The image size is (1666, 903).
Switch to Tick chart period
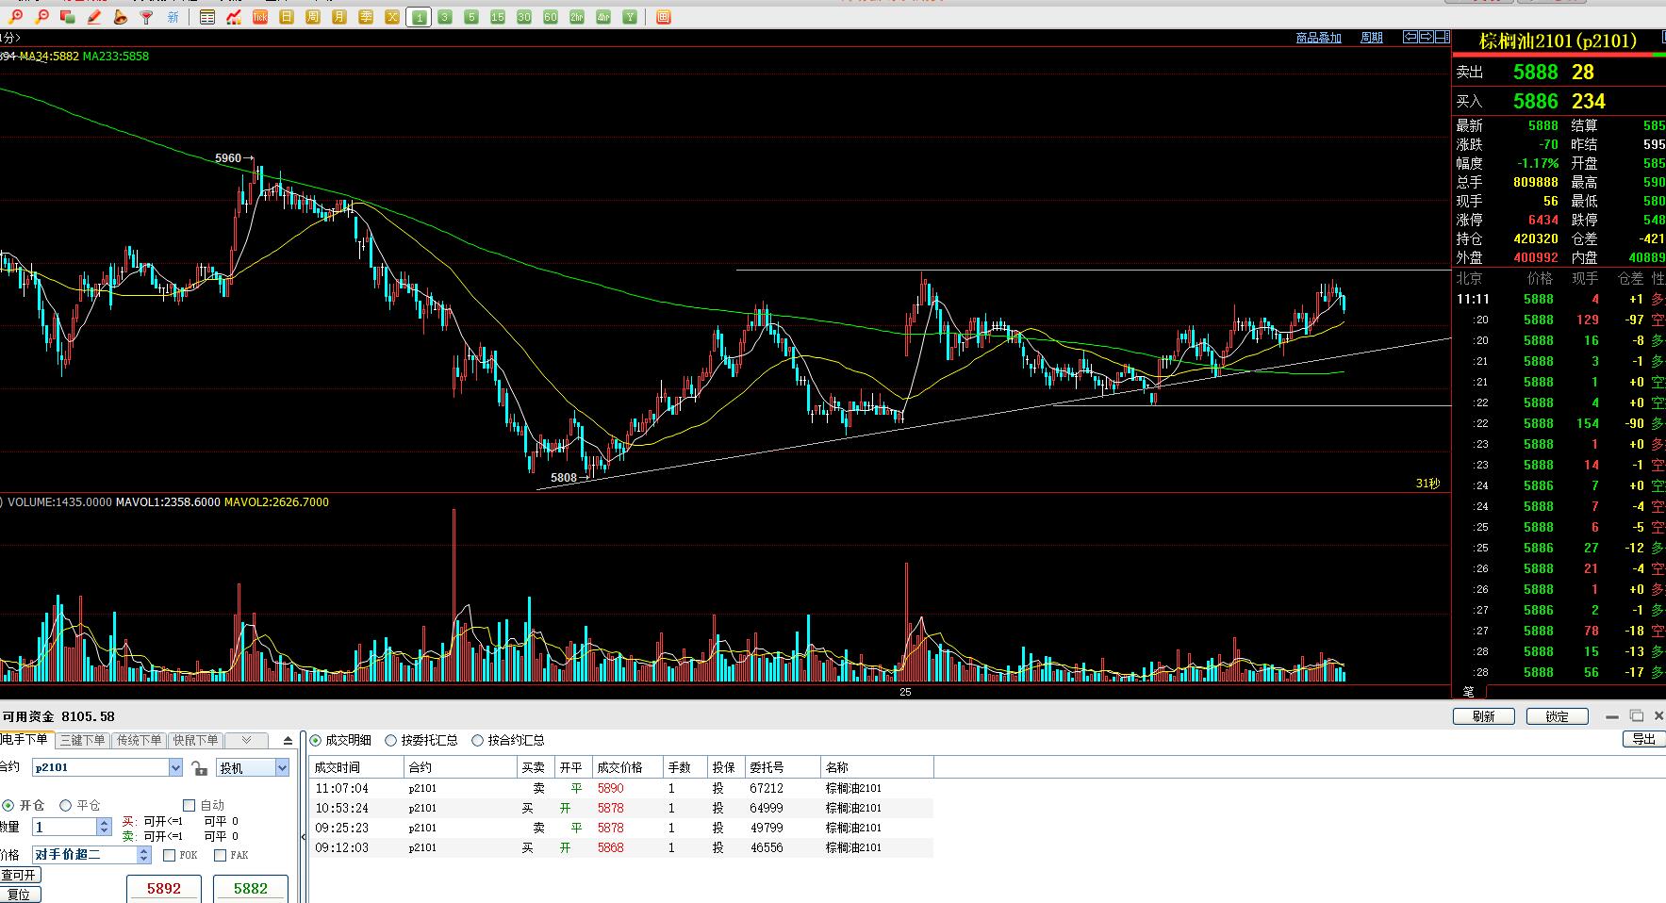pos(260,17)
